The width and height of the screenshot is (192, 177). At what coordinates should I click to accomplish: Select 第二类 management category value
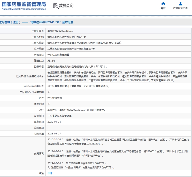[51, 61]
